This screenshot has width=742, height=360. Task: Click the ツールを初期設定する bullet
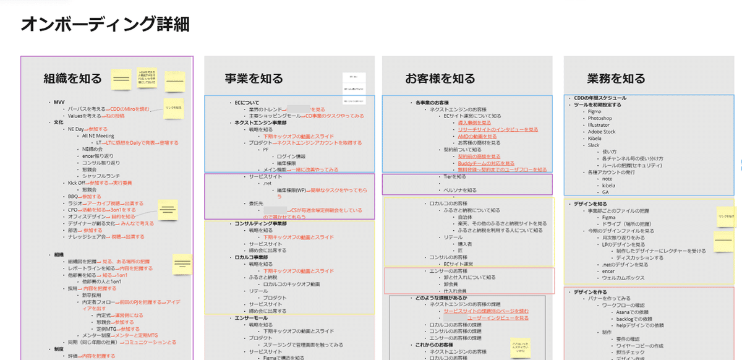click(597, 105)
